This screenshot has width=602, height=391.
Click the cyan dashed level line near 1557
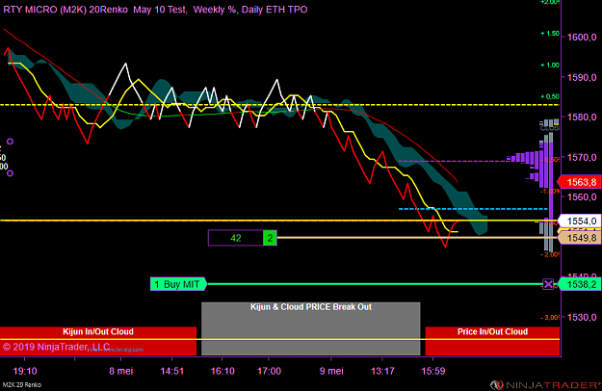pyautogui.click(x=473, y=209)
